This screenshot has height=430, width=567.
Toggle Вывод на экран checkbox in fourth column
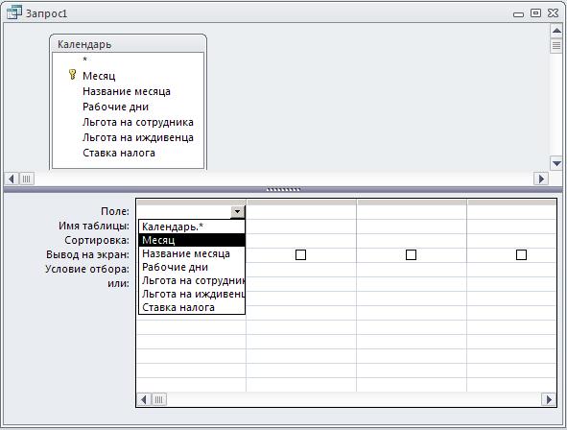coord(521,255)
